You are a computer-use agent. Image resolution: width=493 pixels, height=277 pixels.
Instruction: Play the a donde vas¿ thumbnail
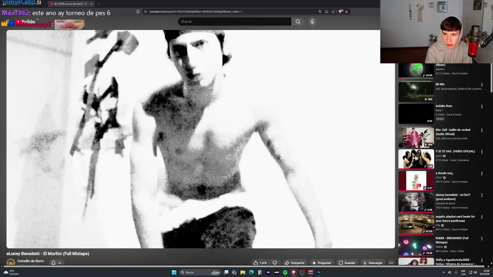(416, 181)
